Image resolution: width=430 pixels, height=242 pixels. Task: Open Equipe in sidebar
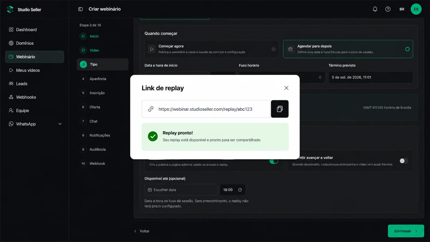[x=34, y=111]
